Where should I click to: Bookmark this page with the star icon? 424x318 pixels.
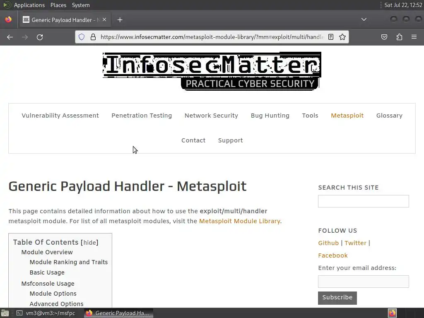point(342,37)
